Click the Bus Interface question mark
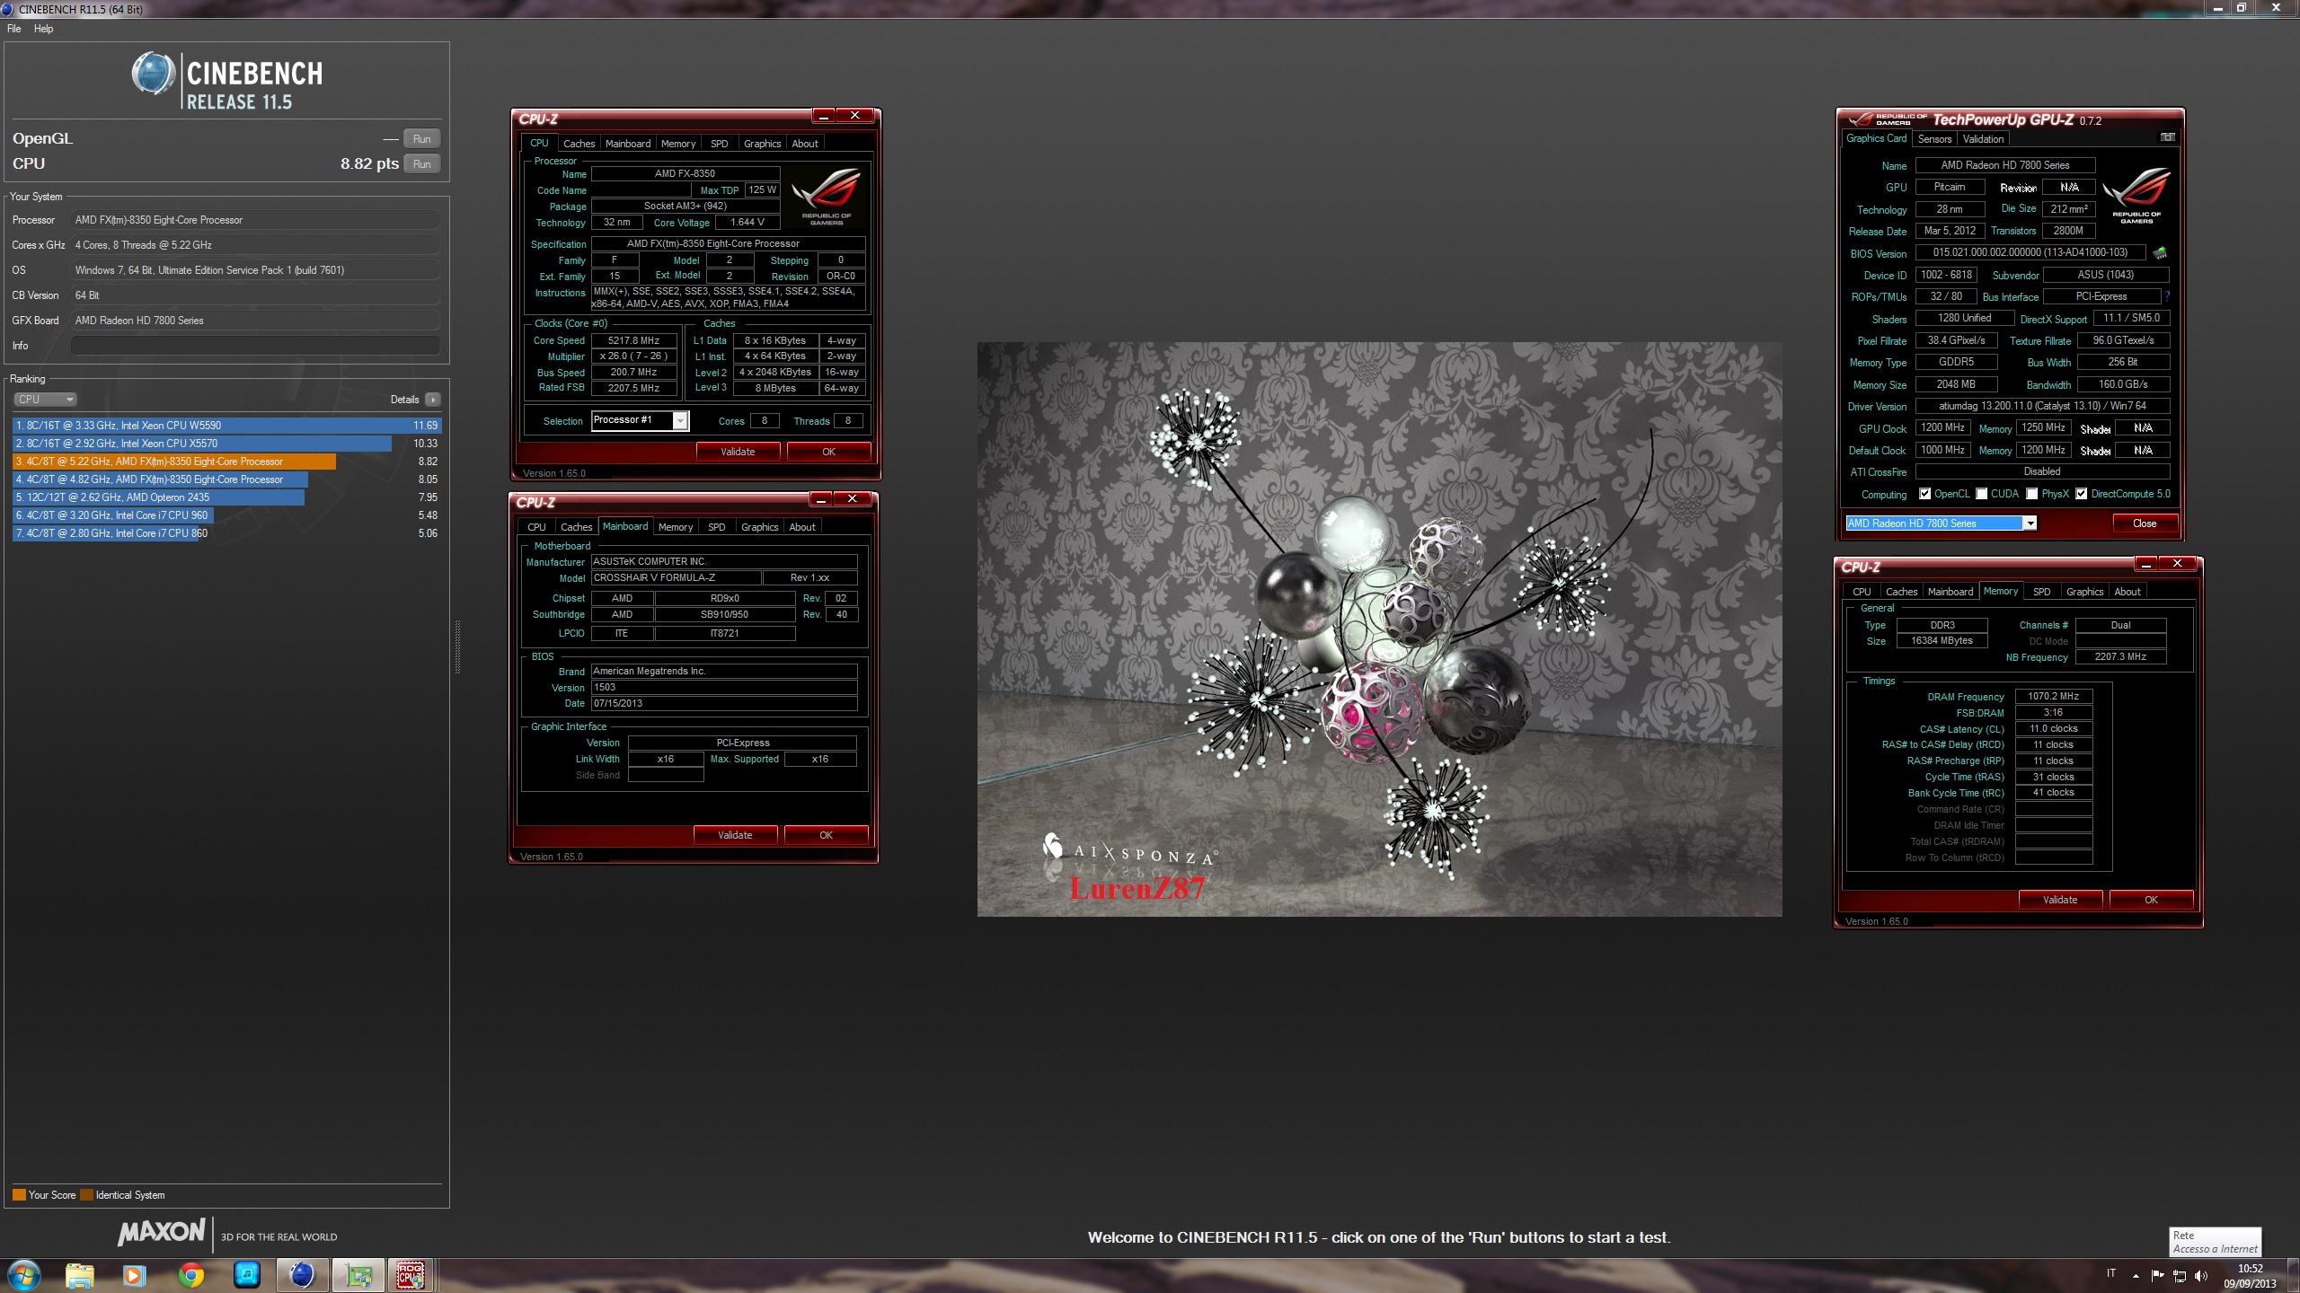Viewport: 2300px width, 1293px height. coord(2167,296)
